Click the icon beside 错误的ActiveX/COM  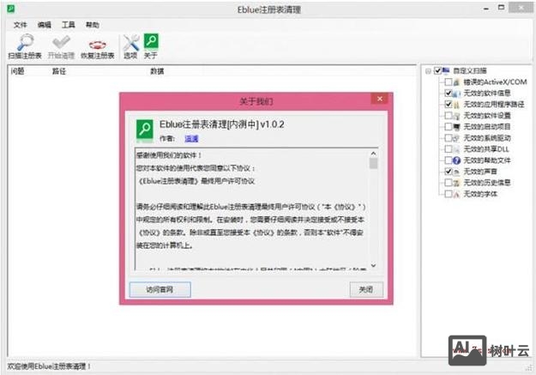click(x=456, y=82)
